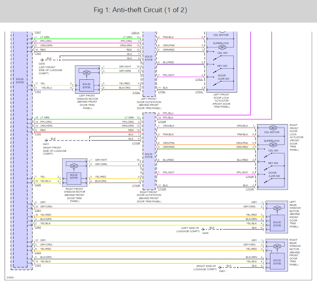Click the 'LEFT FRONT DOOR LOCK ACTUATOR' caption
This screenshot has height=286, width=317.
pos(222,100)
